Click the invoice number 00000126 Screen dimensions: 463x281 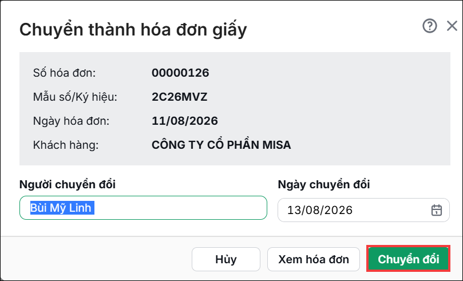[x=180, y=73]
